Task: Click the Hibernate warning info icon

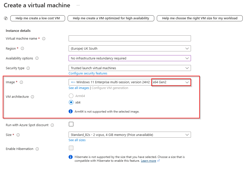Action: (70, 157)
